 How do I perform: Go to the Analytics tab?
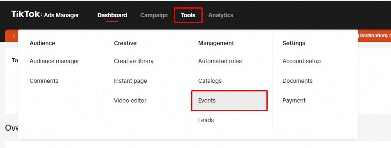pos(221,15)
